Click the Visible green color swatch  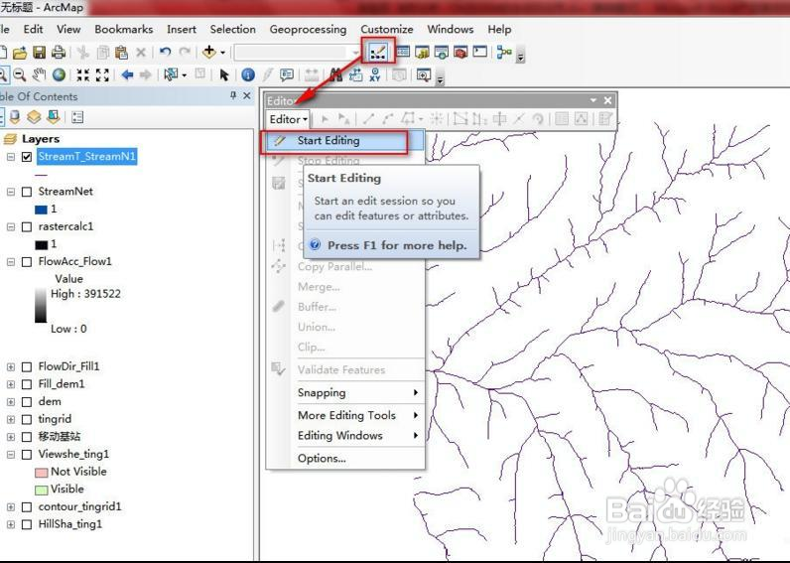click(42, 490)
